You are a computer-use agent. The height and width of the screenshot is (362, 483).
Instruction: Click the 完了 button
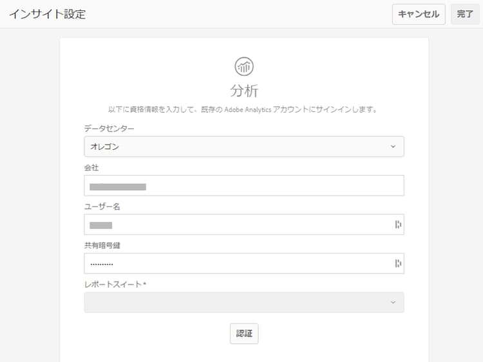(x=465, y=14)
